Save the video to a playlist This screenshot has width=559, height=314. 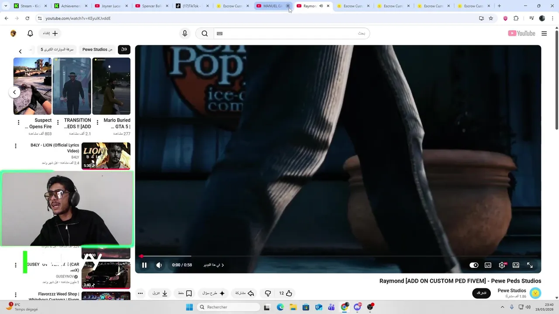click(185, 294)
